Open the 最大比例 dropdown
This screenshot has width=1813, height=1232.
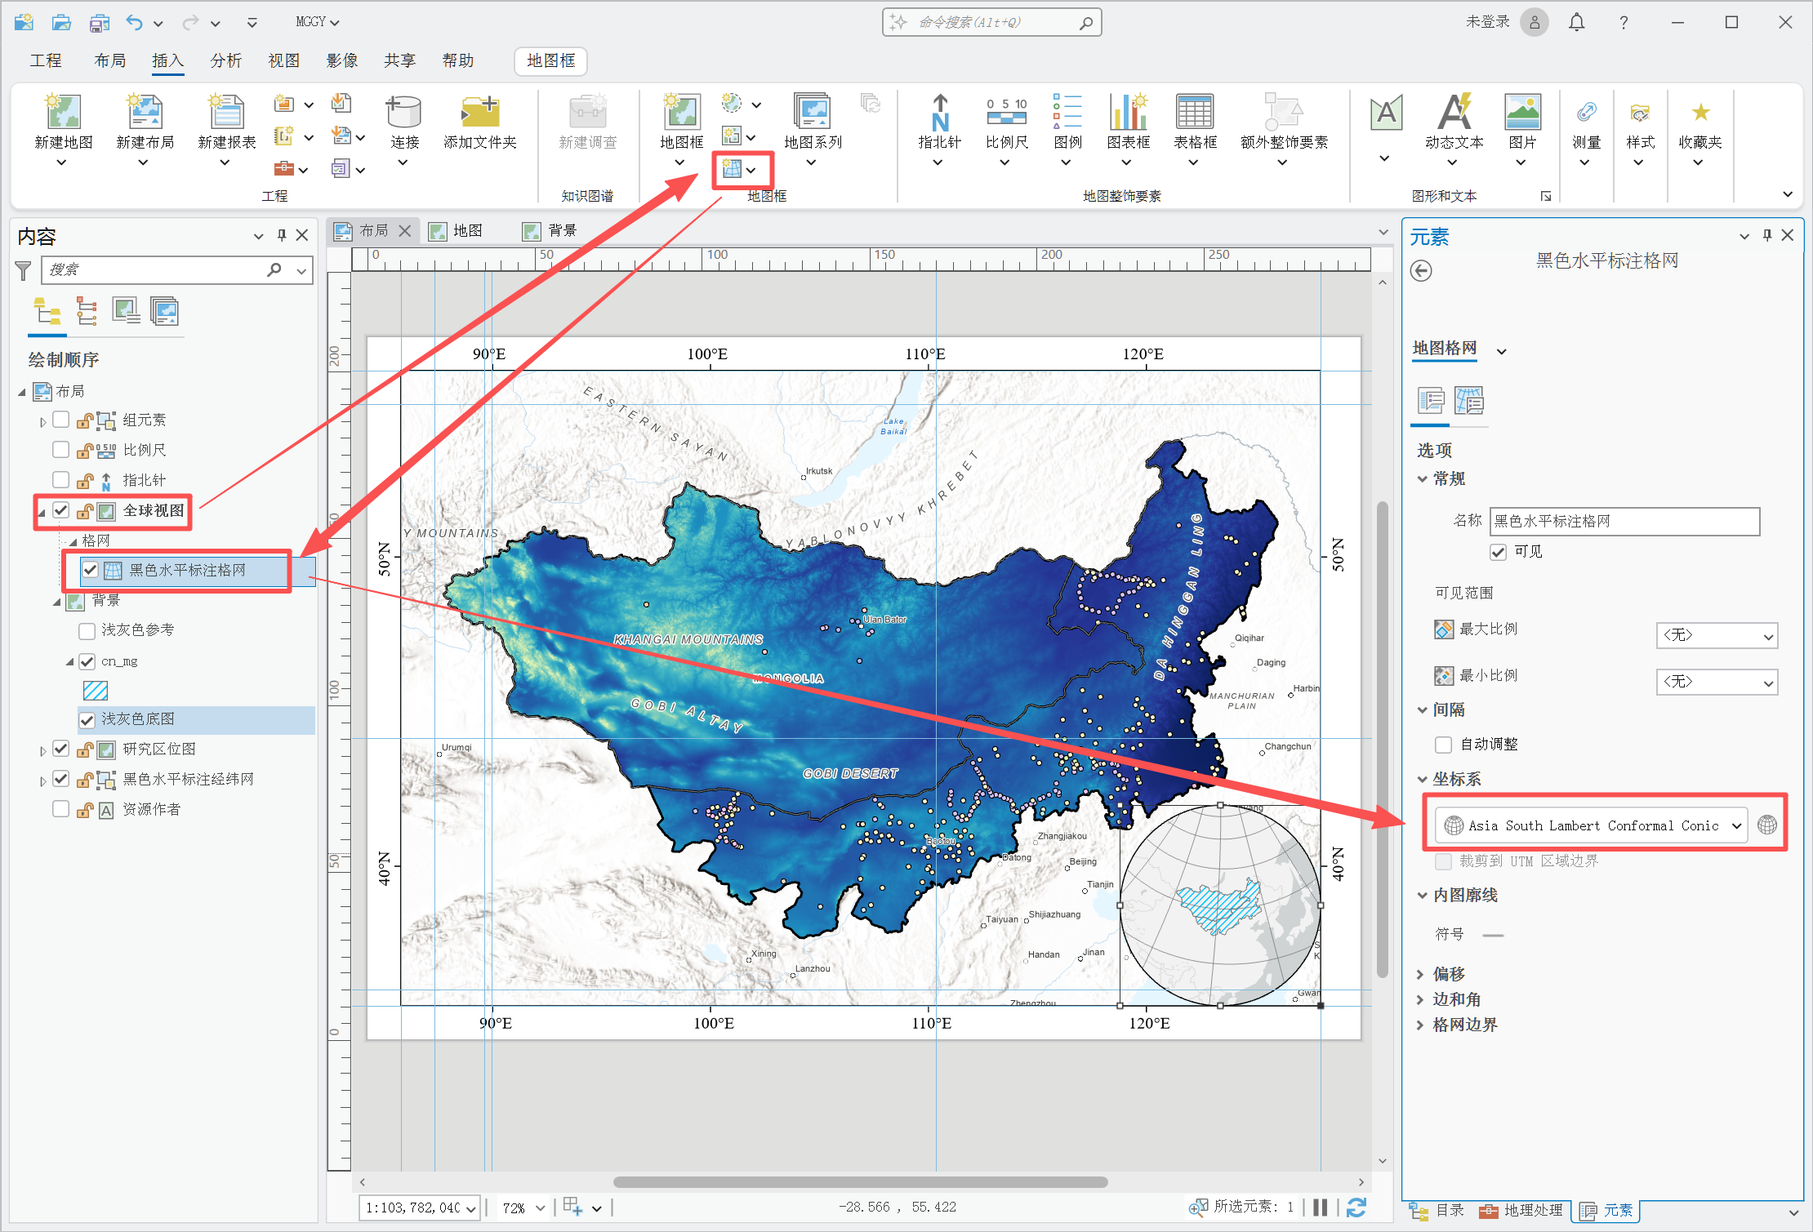point(1717,635)
